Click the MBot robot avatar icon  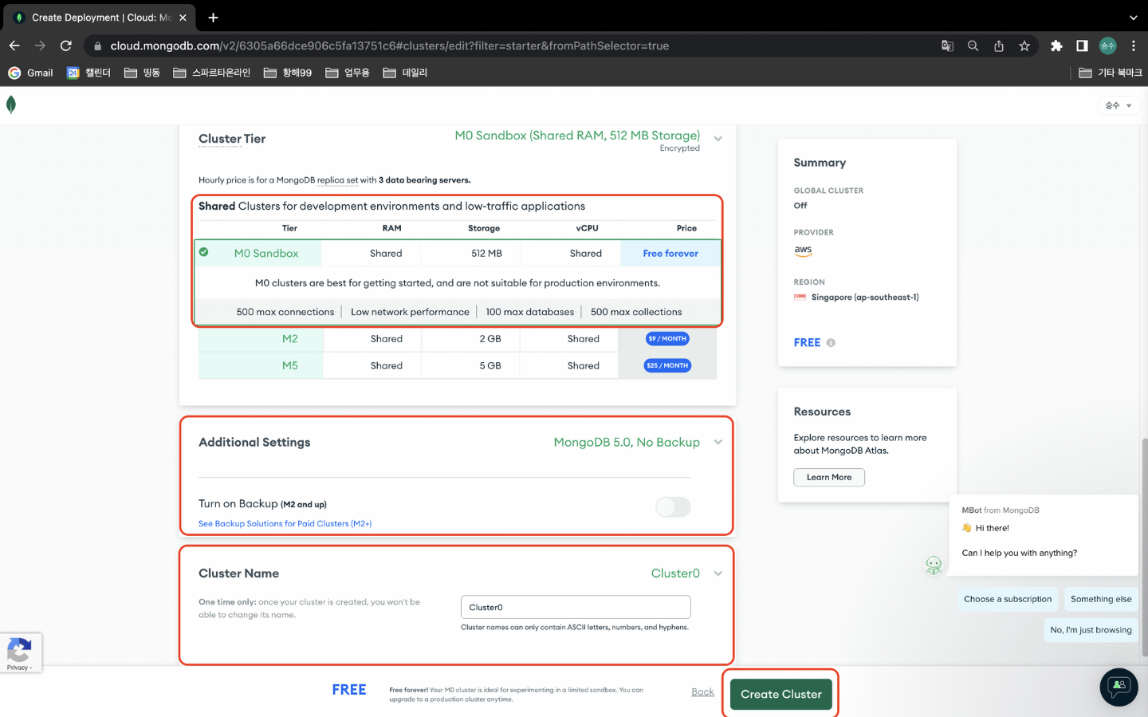(934, 565)
